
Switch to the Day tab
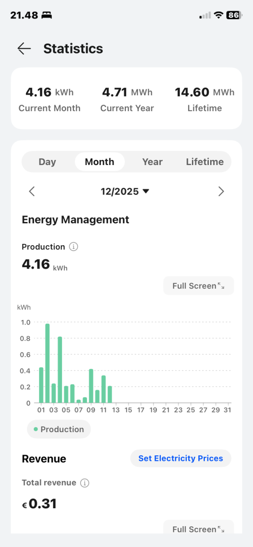point(47,162)
